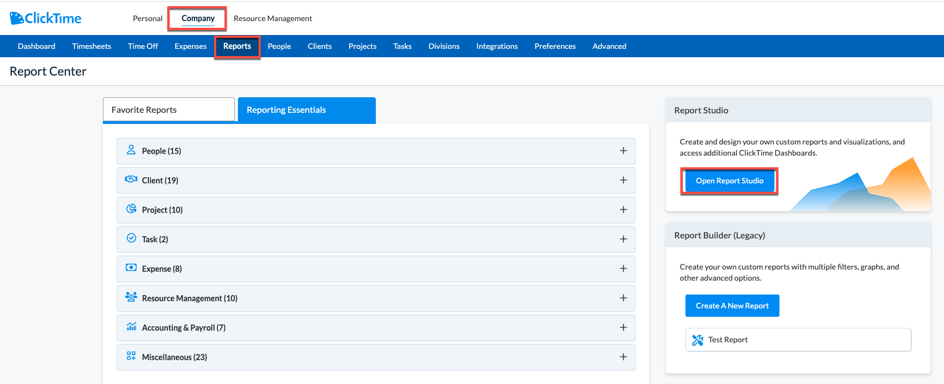Click the Client (19) label
The image size is (944, 384).
click(160, 181)
